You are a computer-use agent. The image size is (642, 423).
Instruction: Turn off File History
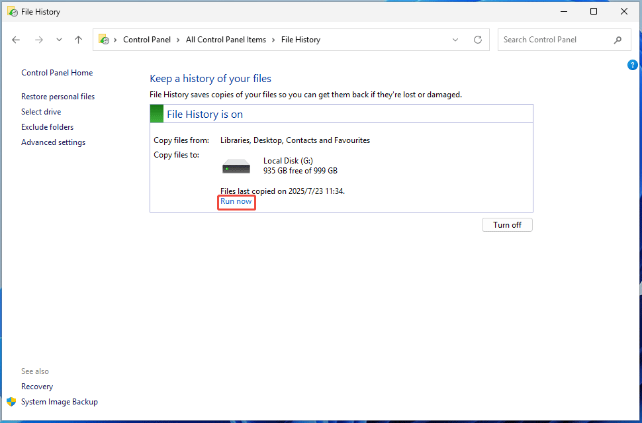(507, 224)
